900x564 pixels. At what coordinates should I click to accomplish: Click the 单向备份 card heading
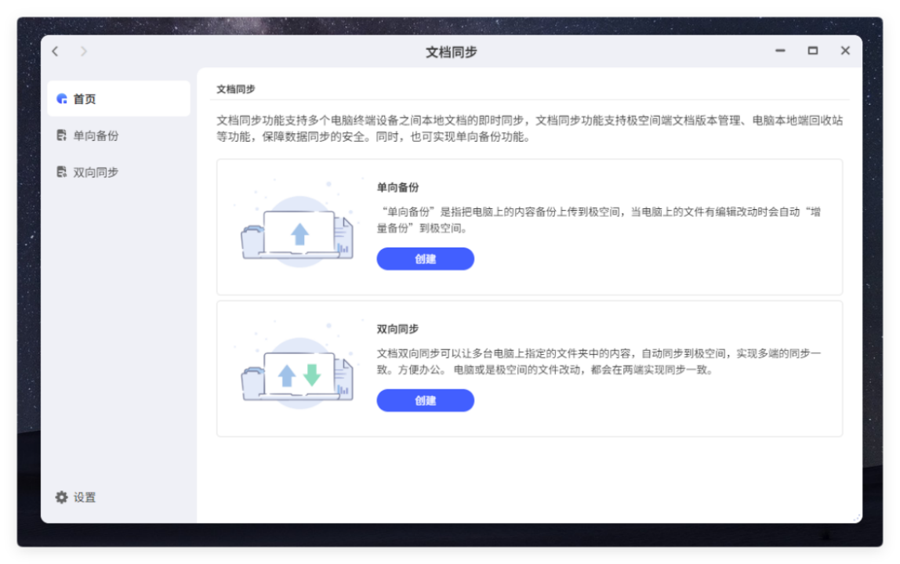pos(398,188)
